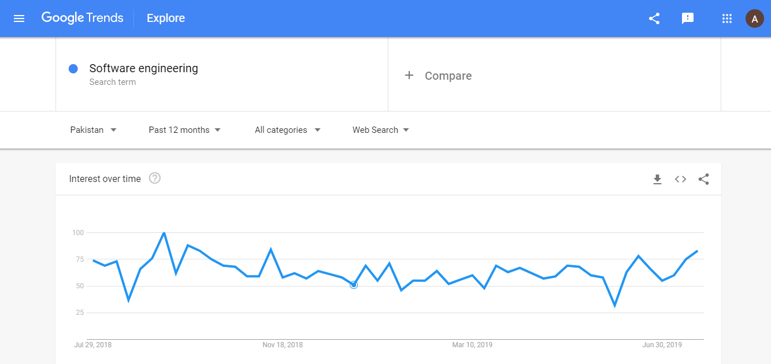The image size is (771, 364).
Task: Click the Compare plus icon
Action: coord(409,75)
